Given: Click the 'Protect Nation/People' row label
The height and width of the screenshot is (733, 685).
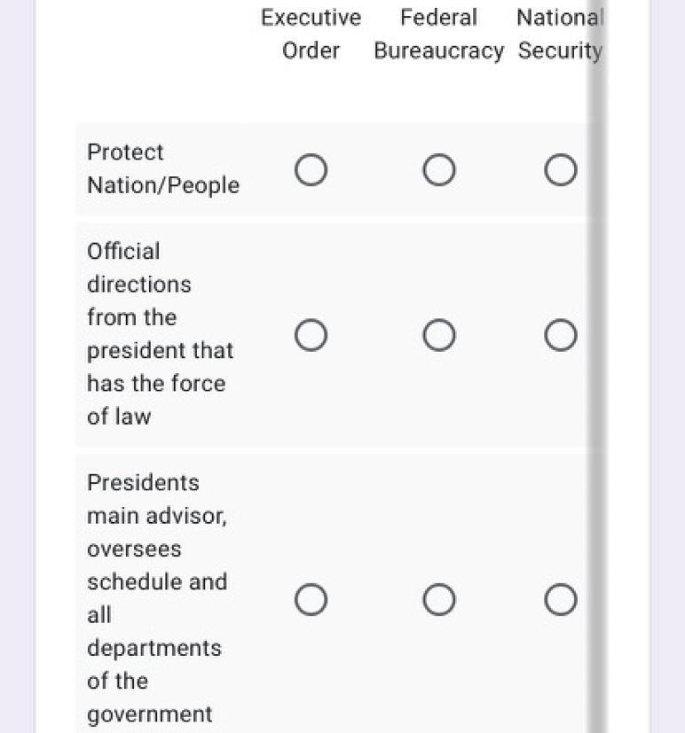Looking at the screenshot, I should [x=162, y=168].
